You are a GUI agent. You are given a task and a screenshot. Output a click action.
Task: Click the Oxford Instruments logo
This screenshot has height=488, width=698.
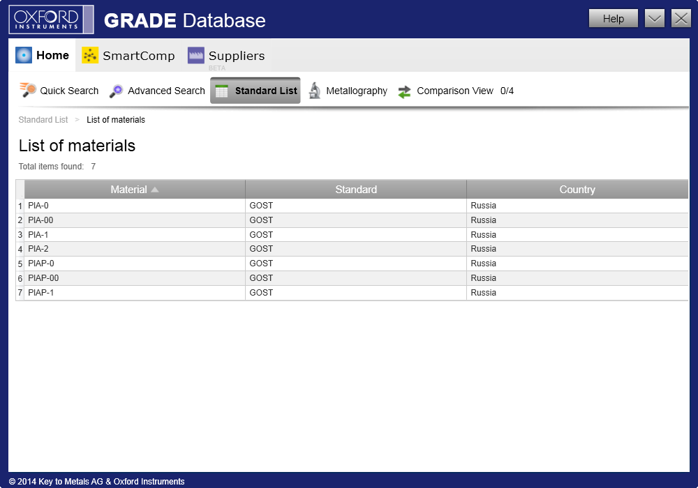(x=51, y=20)
